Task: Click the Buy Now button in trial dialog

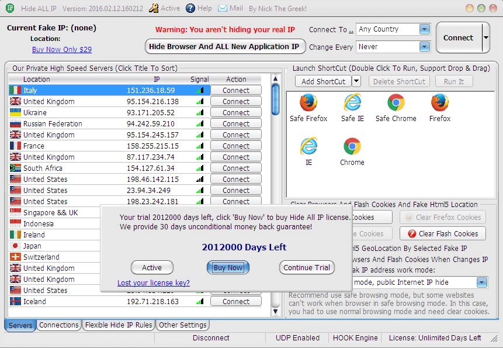Action: pyautogui.click(x=228, y=267)
